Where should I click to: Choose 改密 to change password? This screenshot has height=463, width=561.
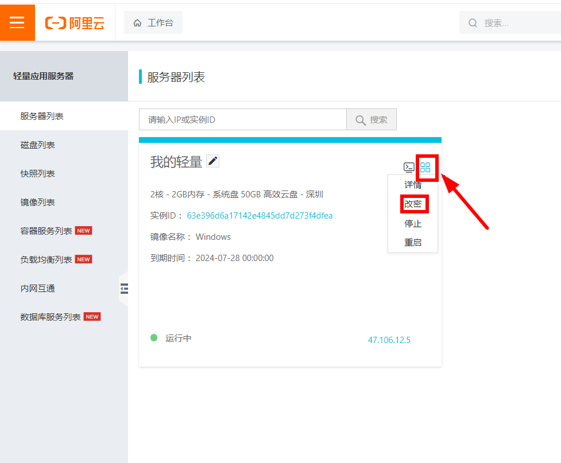[x=413, y=204]
